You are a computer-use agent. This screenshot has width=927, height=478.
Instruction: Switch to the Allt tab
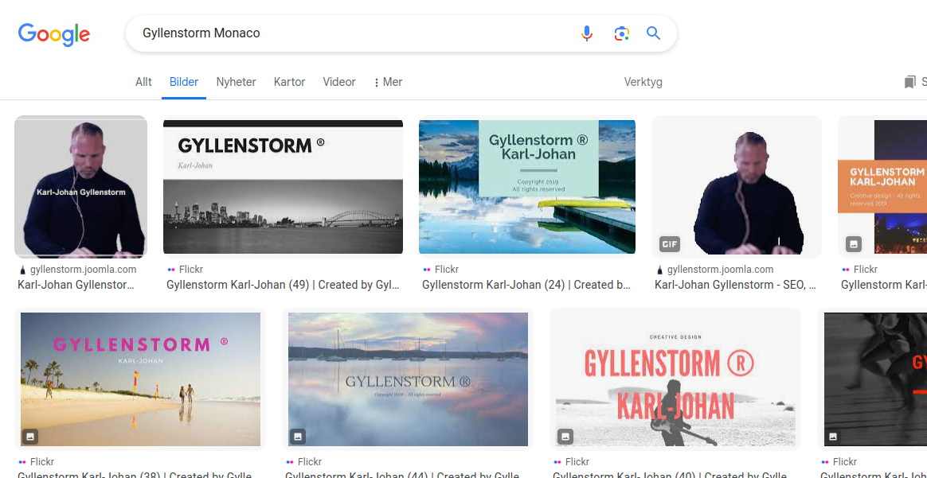click(143, 82)
